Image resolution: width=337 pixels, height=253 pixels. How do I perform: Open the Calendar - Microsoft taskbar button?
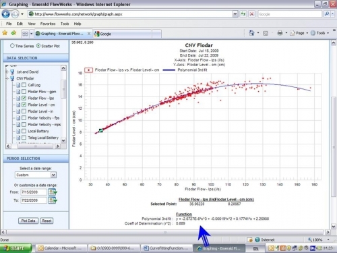click(x=61, y=248)
